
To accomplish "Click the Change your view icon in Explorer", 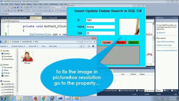I will pyautogui.click(x=81, y=46).
